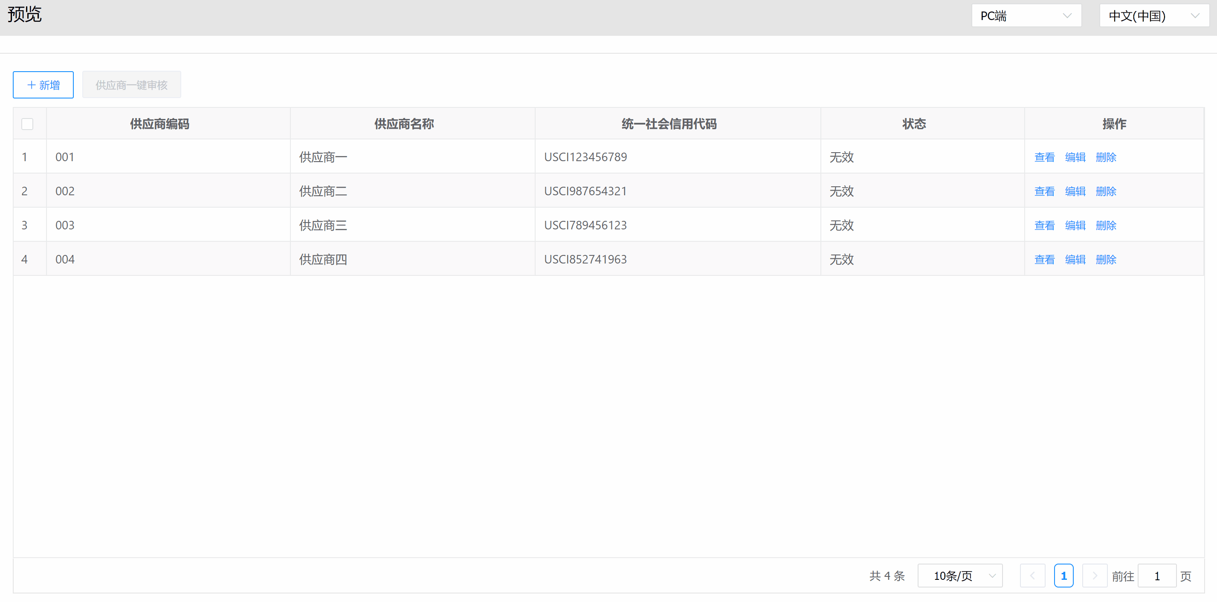Viewport: 1217px width, 602px height.
Task: Click the next page arrow
Action: [x=1094, y=576]
